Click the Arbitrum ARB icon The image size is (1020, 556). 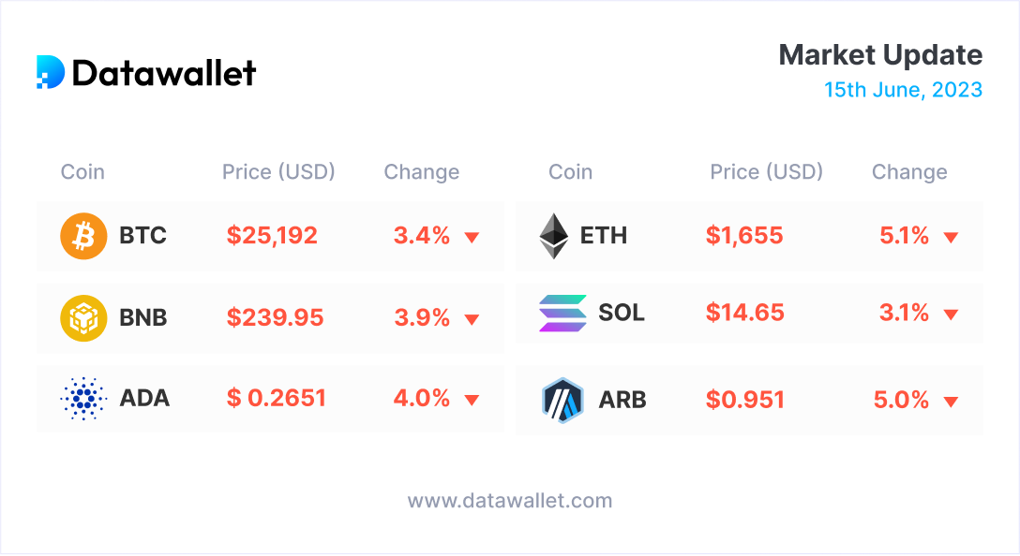pos(562,400)
